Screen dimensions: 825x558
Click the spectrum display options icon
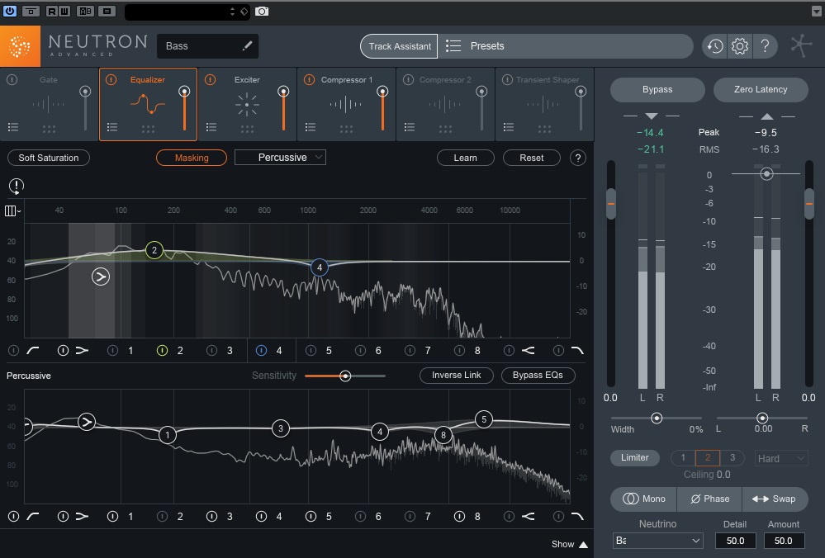point(12,210)
